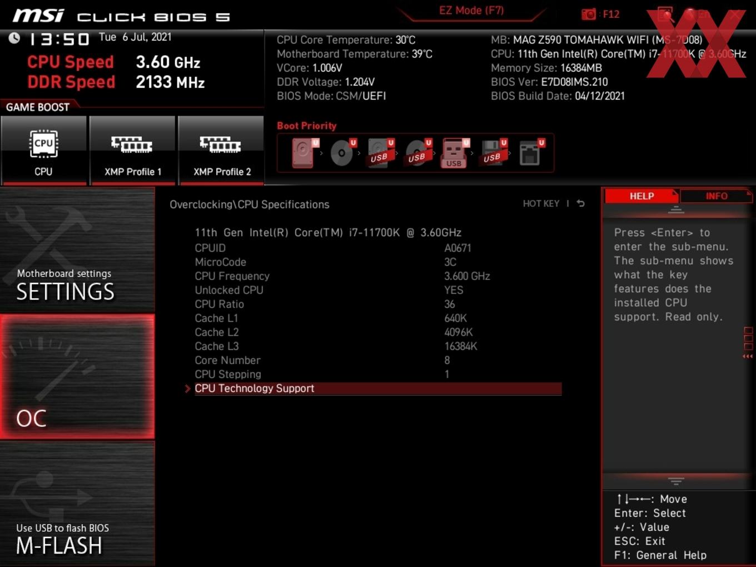Screen dimensions: 756x567
Task: Switch to EZ Mode (F7)
Action: 471,11
